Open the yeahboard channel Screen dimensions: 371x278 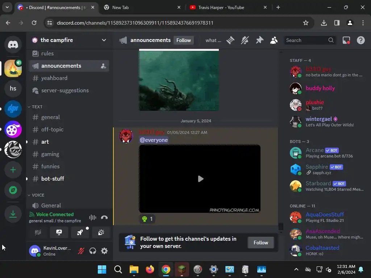69,78
